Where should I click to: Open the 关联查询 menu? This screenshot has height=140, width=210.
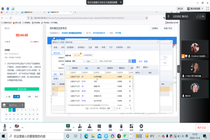point(120,47)
